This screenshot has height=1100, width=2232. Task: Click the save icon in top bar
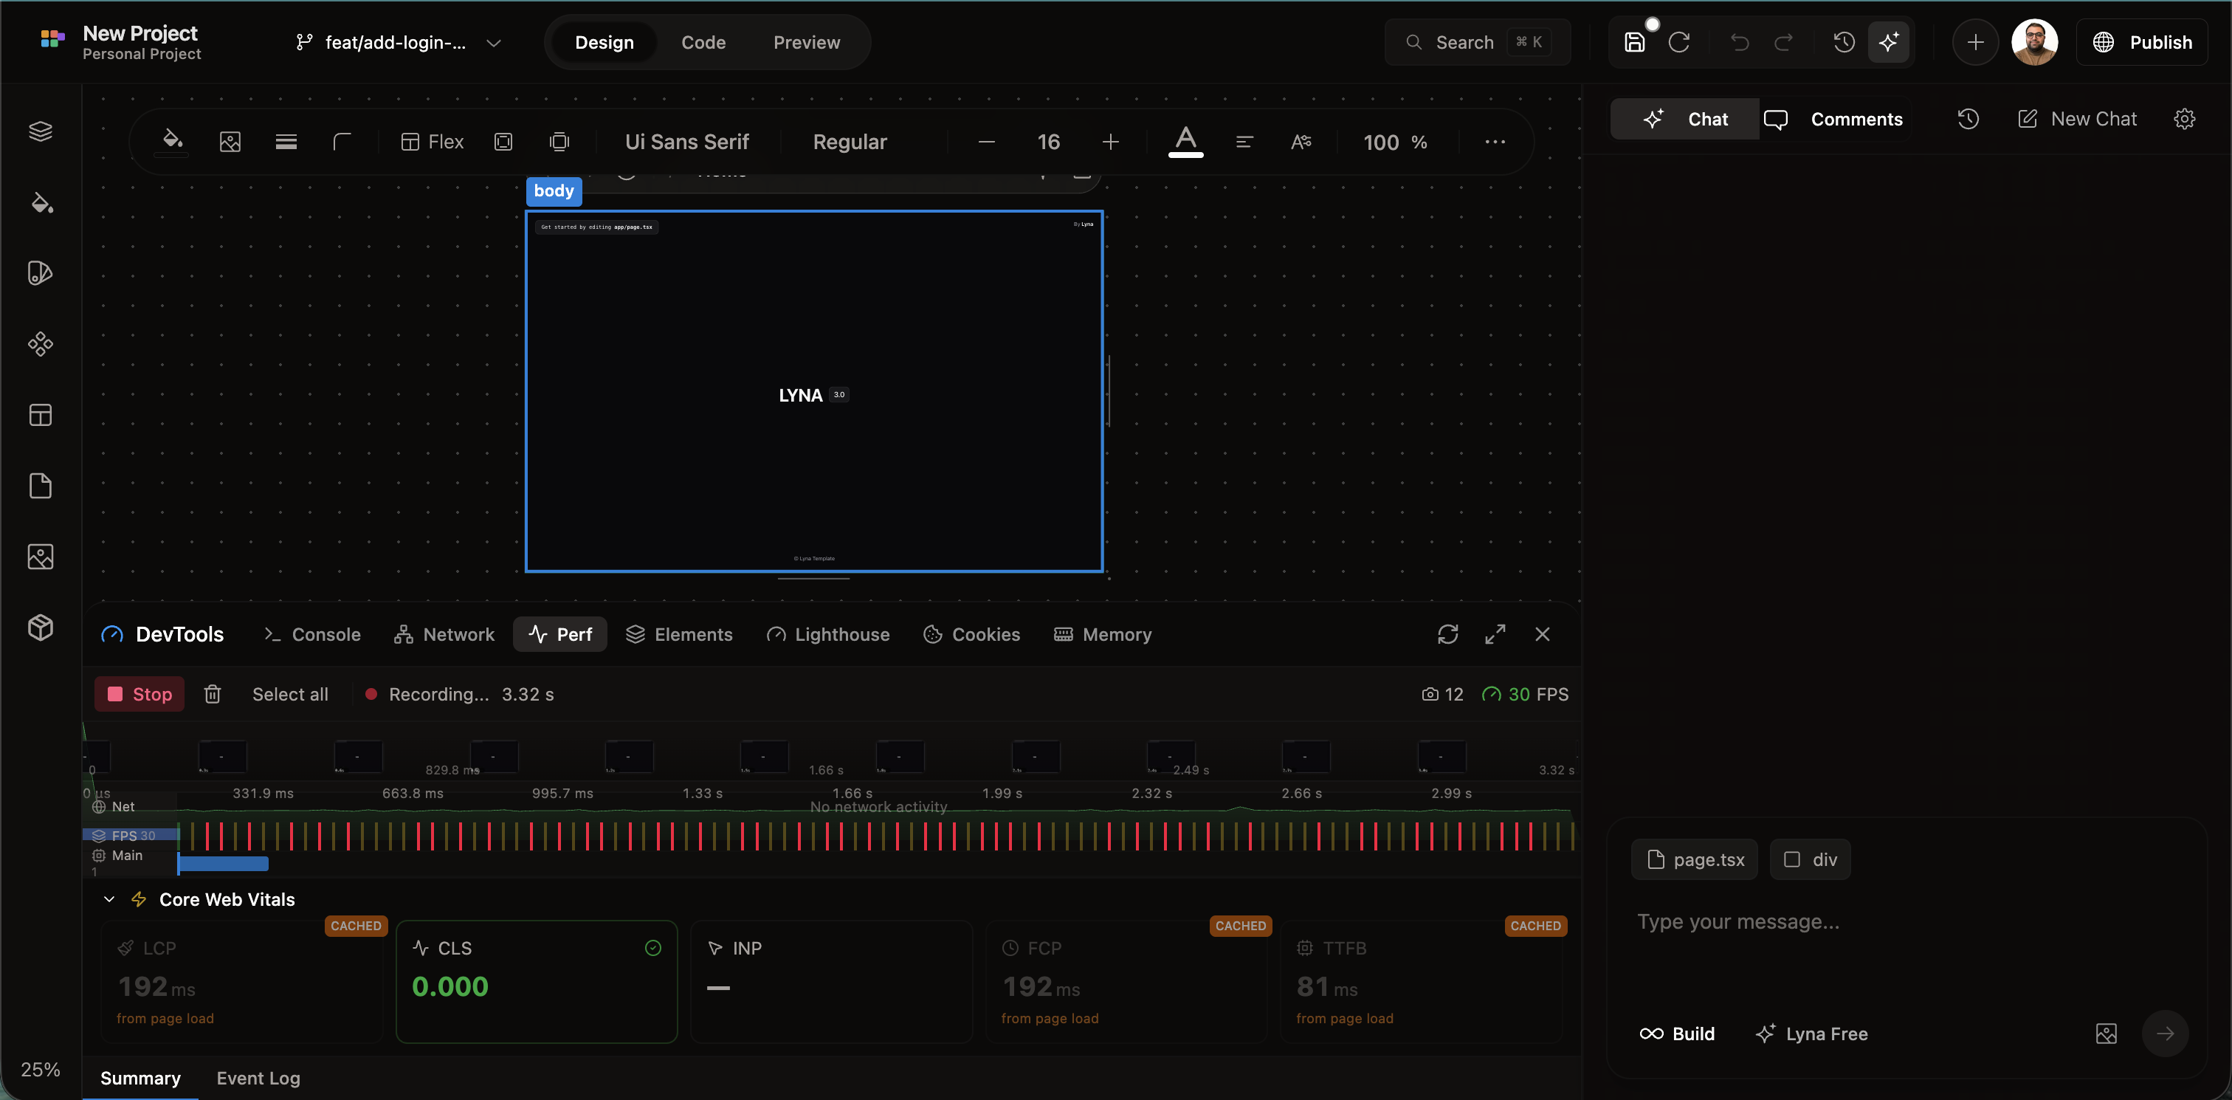[1634, 43]
